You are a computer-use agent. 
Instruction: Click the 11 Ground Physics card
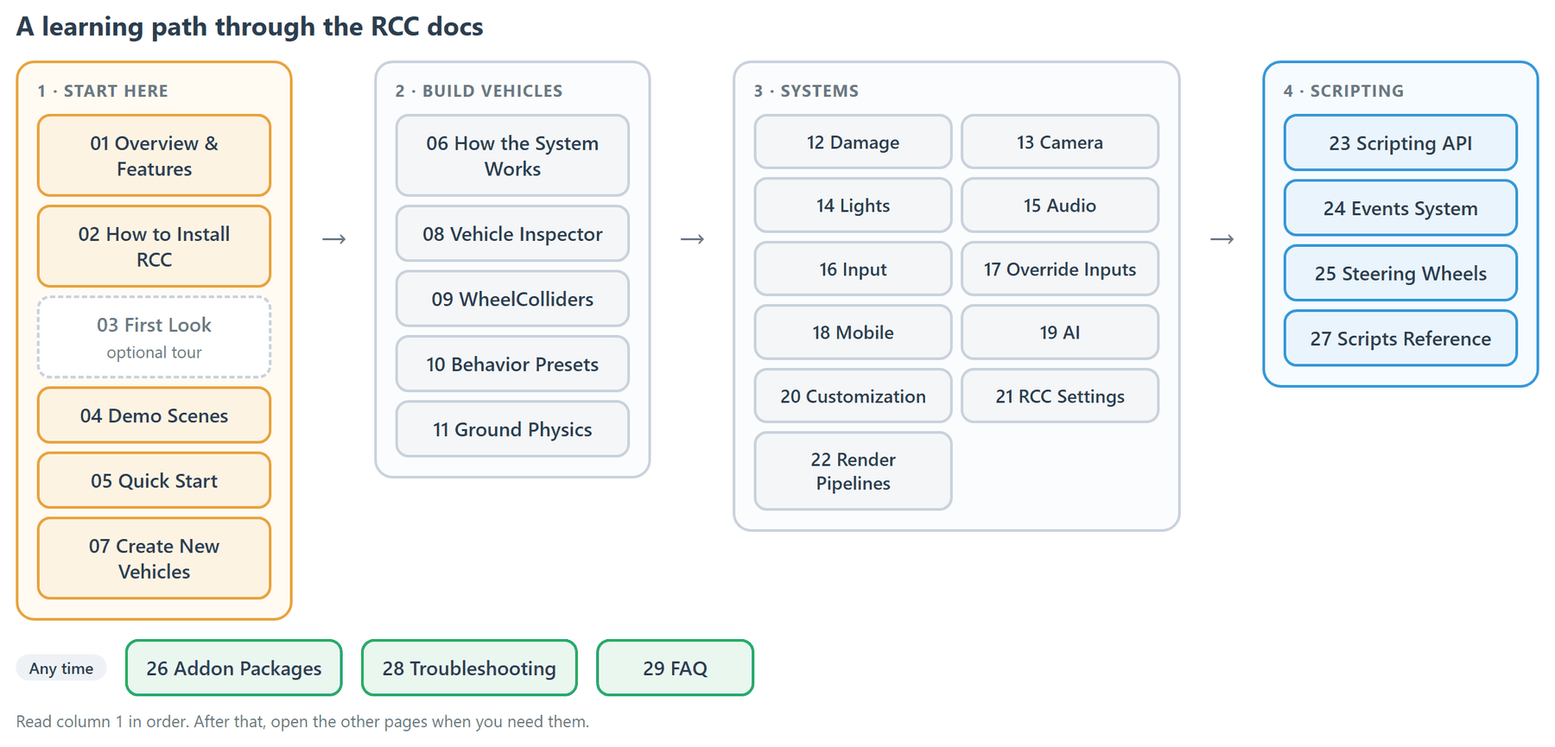(x=512, y=429)
